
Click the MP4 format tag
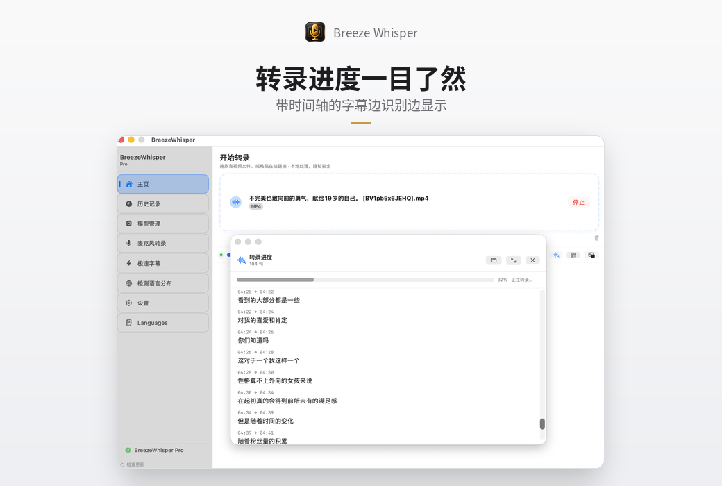(256, 206)
